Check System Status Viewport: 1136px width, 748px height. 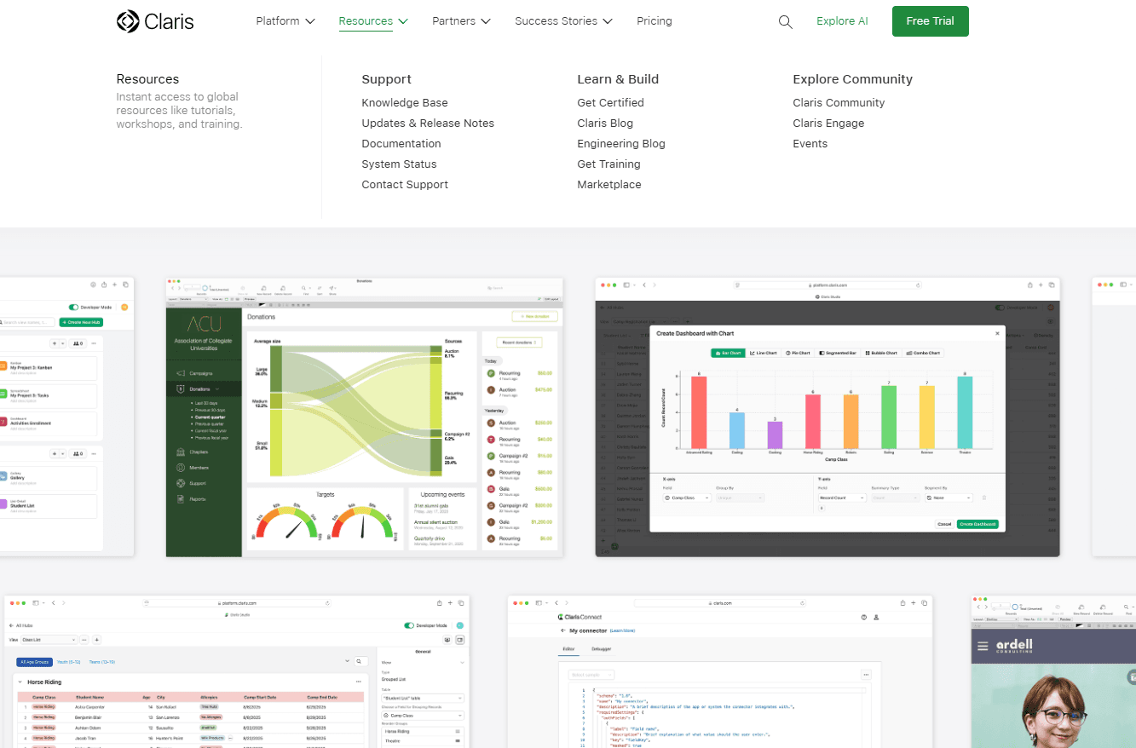(399, 164)
